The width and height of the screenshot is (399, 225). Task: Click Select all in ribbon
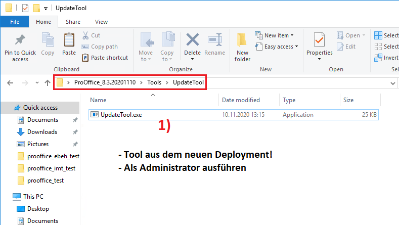pos(386,35)
